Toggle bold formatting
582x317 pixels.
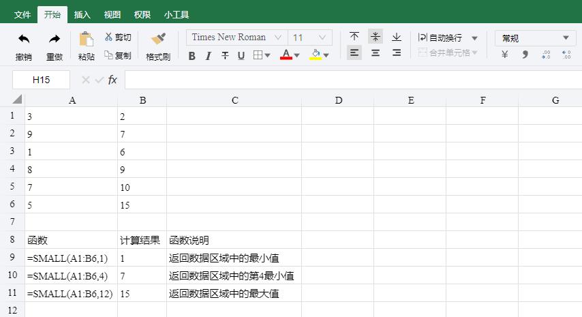point(192,56)
